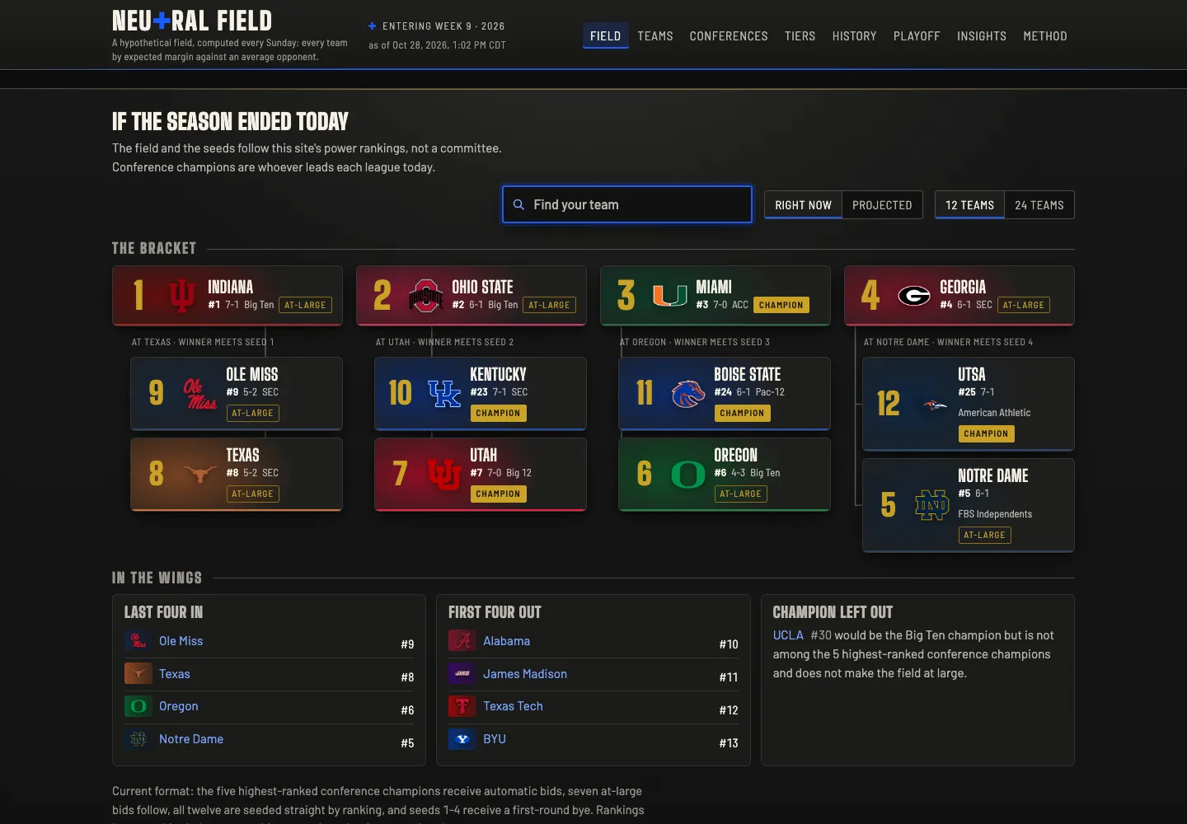Open the Texas Tech team link
The image size is (1187, 824).
[x=513, y=706]
